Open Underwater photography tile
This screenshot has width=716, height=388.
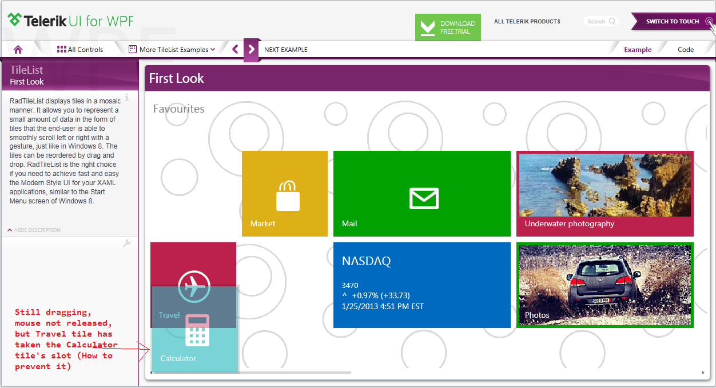pos(605,194)
